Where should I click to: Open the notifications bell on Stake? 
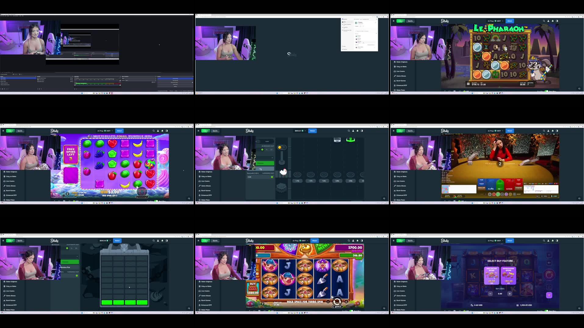(x=552, y=21)
